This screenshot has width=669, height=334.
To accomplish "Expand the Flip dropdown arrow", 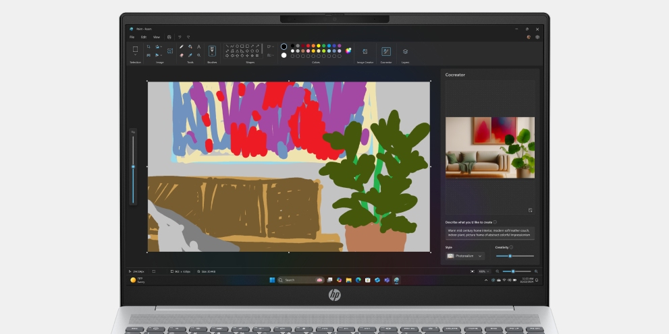I will pyautogui.click(x=161, y=55).
